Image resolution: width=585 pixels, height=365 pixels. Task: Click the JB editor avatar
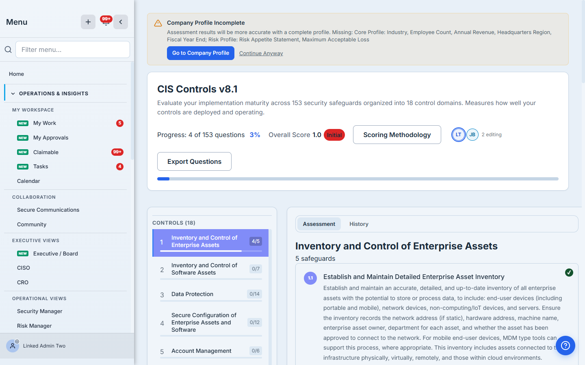tap(472, 135)
